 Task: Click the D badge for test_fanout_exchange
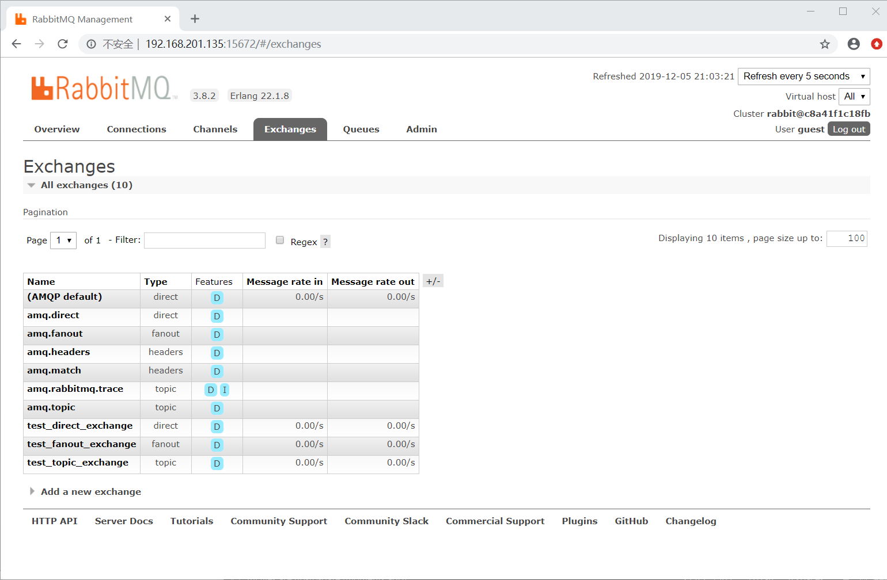[217, 445]
